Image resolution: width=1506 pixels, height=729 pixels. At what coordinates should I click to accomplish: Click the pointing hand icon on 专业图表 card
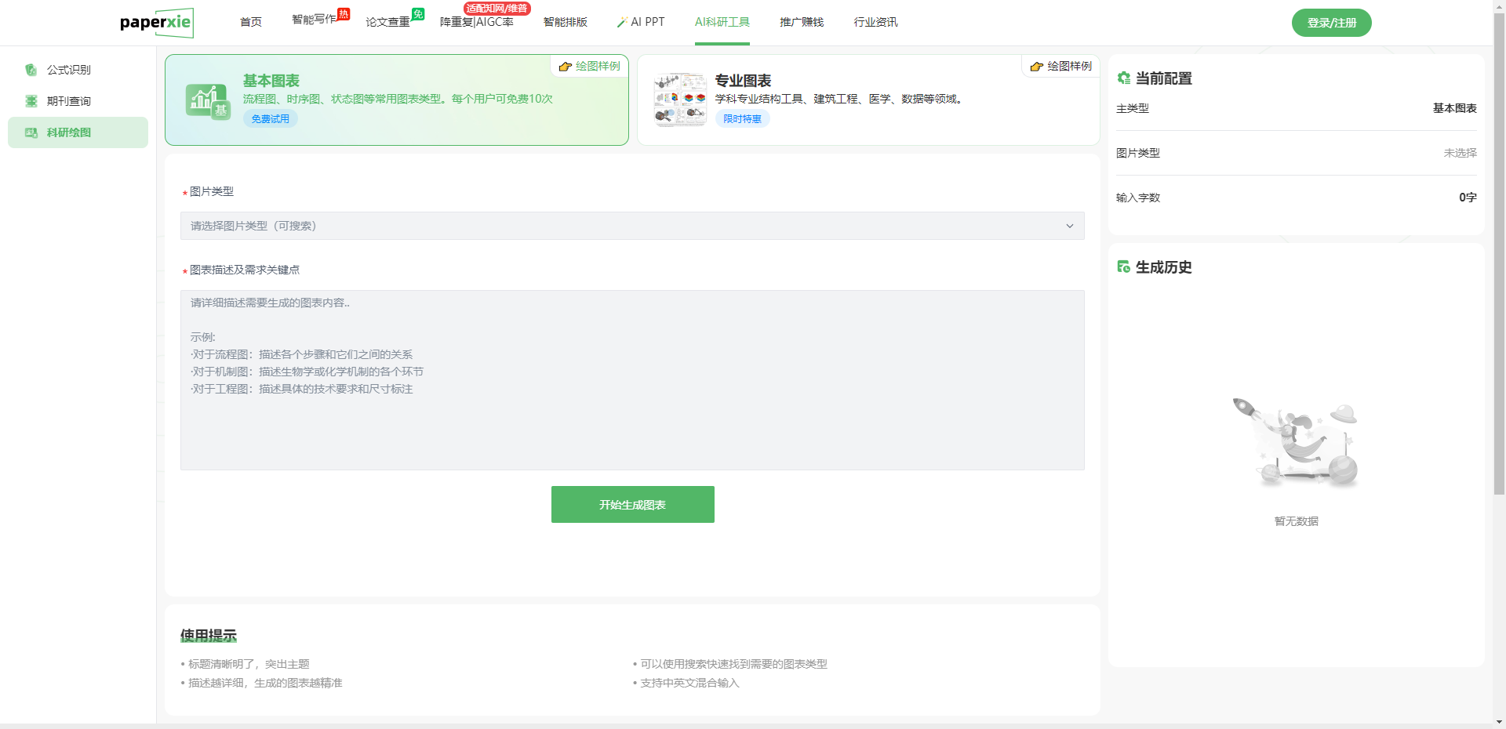[x=1036, y=67]
